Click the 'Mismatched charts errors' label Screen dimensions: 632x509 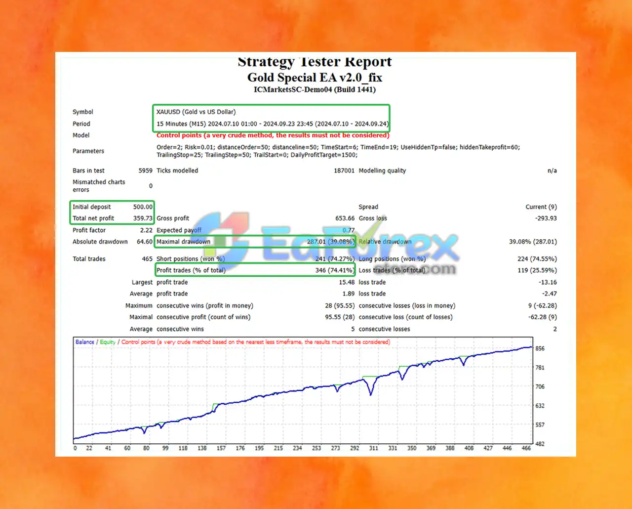coord(99,186)
